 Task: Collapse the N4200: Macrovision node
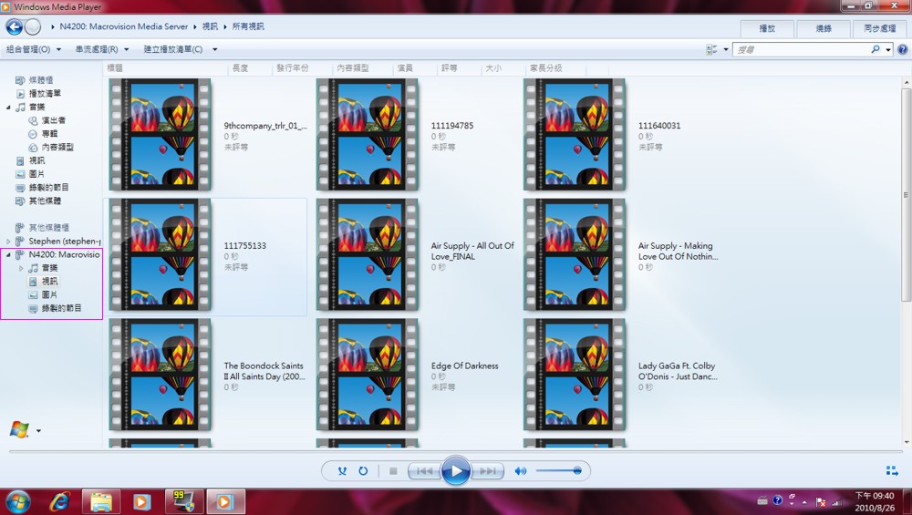[x=9, y=254]
